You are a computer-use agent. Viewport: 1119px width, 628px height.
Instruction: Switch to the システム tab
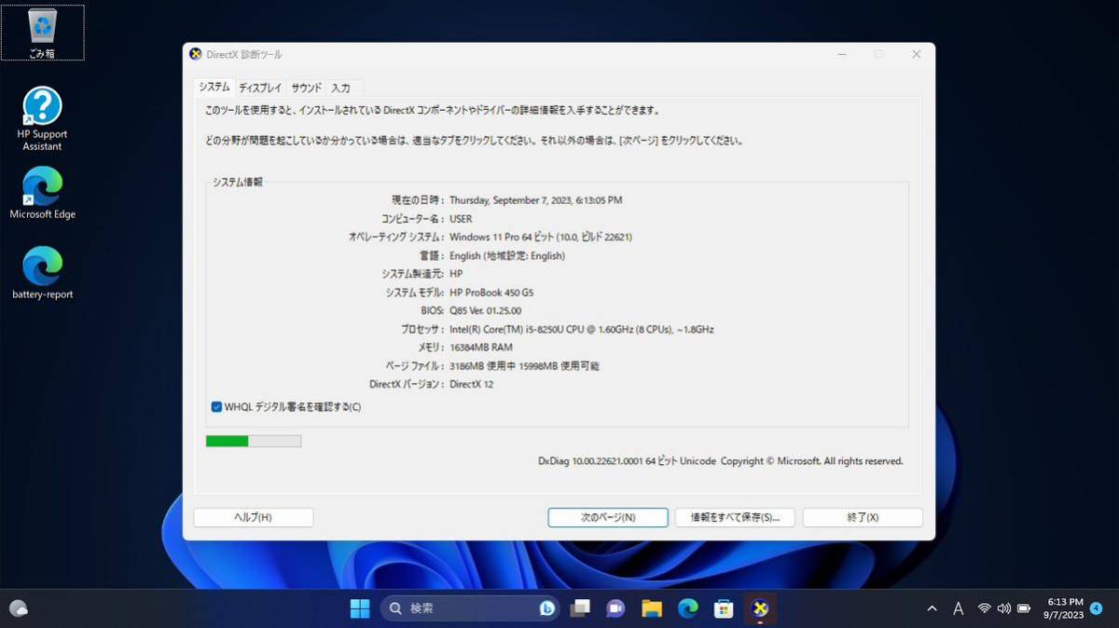(x=214, y=87)
